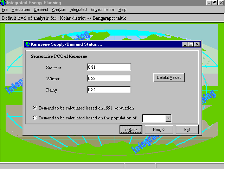Maximize the Kerosene Supply/Demand dialog
The image size is (225, 169).
pos(191,45)
